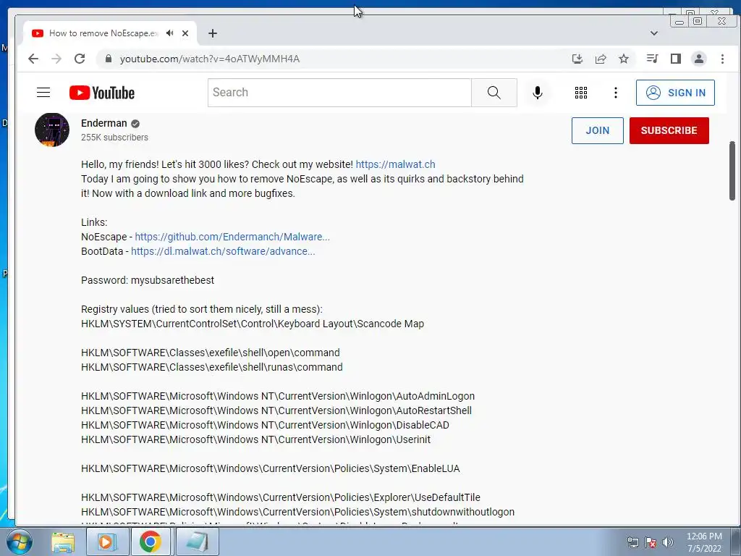The width and height of the screenshot is (741, 556).
Task: Start voice search with microphone icon
Action: [x=538, y=93]
